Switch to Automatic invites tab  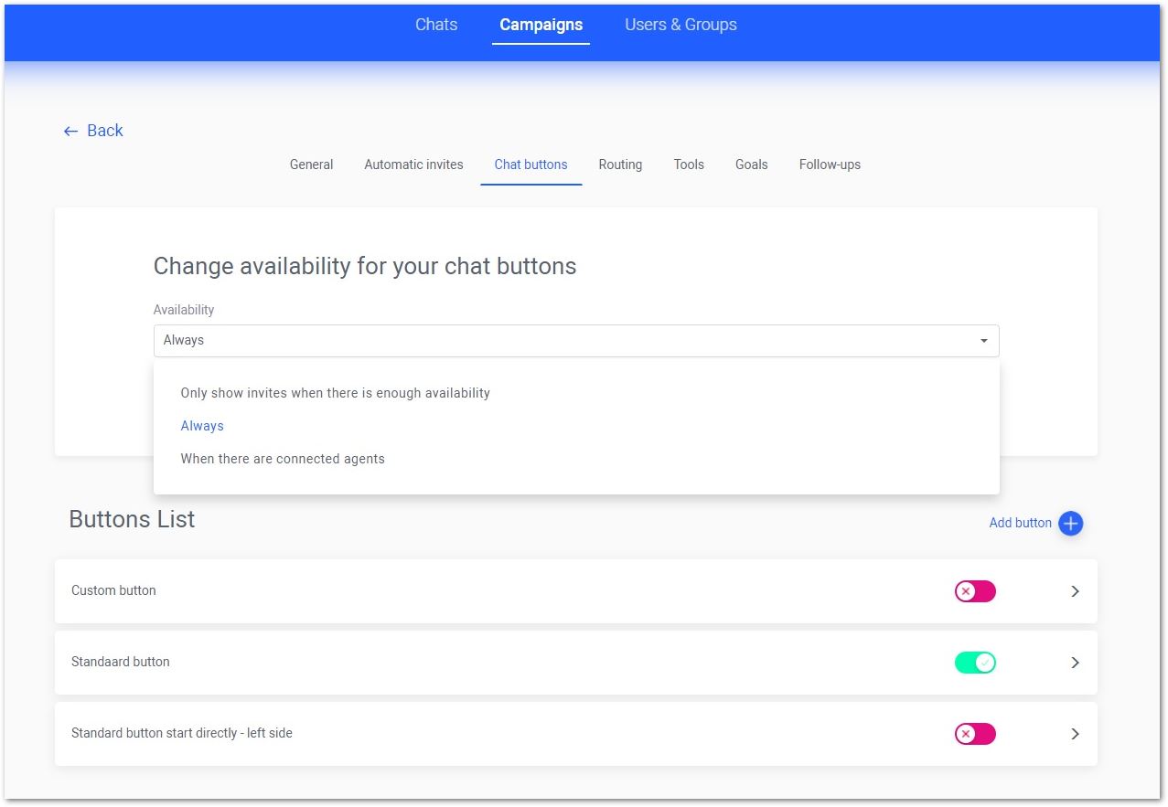413,165
